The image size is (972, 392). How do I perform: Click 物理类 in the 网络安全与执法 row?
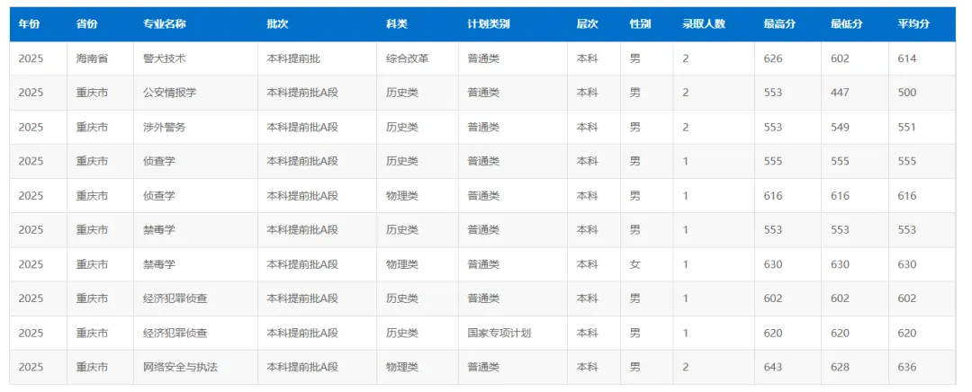point(402,367)
